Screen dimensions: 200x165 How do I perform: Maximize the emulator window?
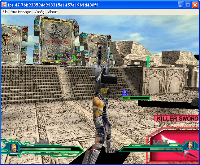pos(188,5)
